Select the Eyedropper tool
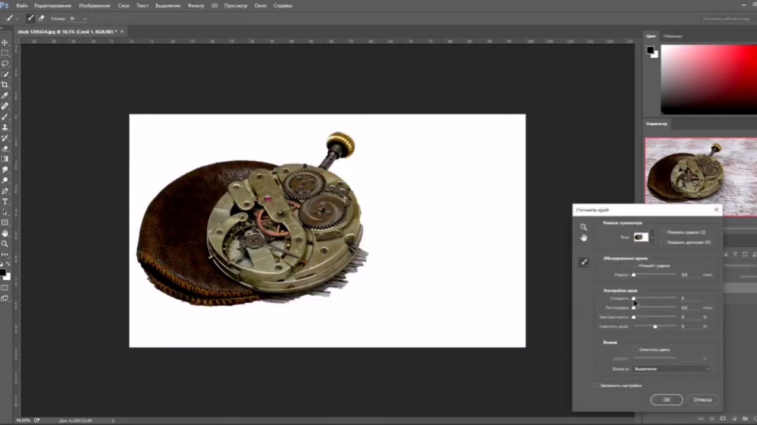The image size is (757, 425). click(x=5, y=96)
